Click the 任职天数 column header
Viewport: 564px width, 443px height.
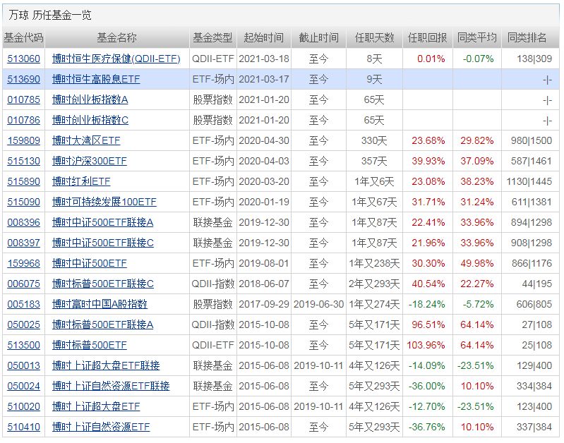[374, 38]
